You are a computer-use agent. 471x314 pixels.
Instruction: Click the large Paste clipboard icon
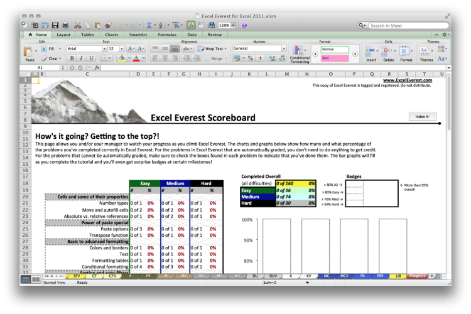click(x=28, y=51)
